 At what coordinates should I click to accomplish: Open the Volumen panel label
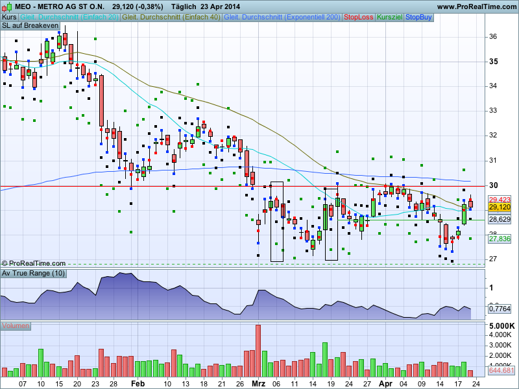click(x=16, y=325)
